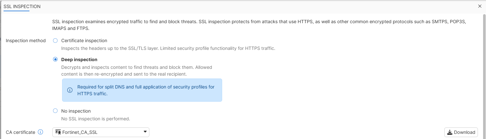Click the info icon beside CA certificate
The image size is (486, 139).
[x=40, y=132]
